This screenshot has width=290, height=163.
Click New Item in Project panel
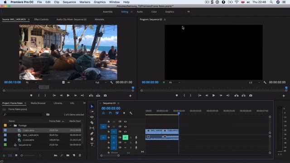[x=74, y=155]
